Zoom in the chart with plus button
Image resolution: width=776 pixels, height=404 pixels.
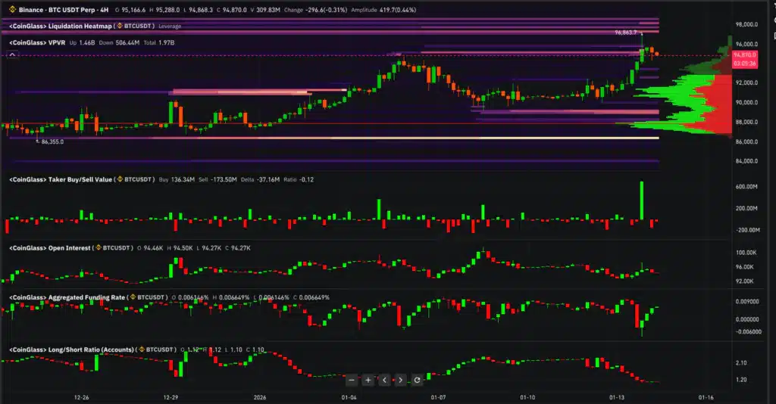pyautogui.click(x=368, y=380)
